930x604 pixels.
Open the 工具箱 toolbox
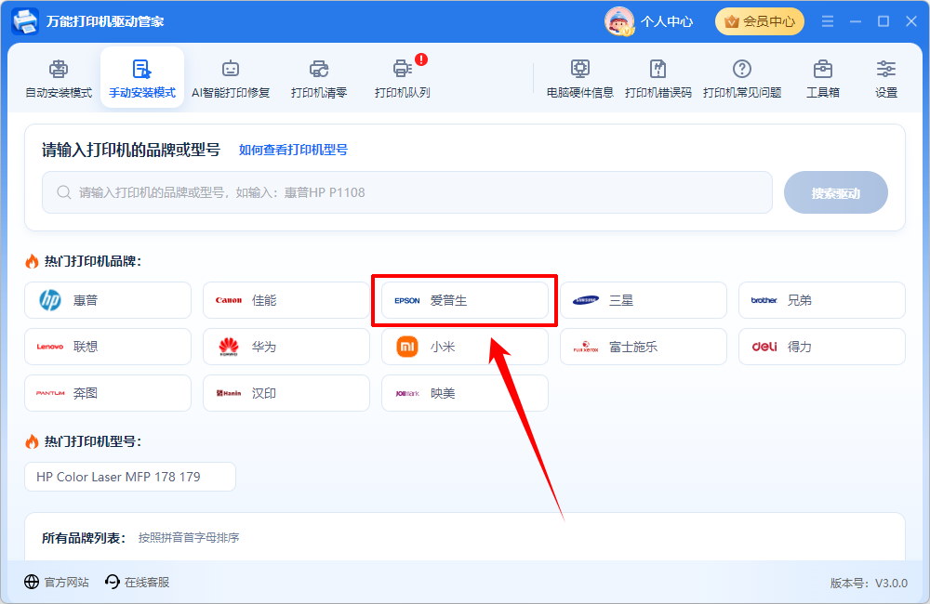pos(823,78)
